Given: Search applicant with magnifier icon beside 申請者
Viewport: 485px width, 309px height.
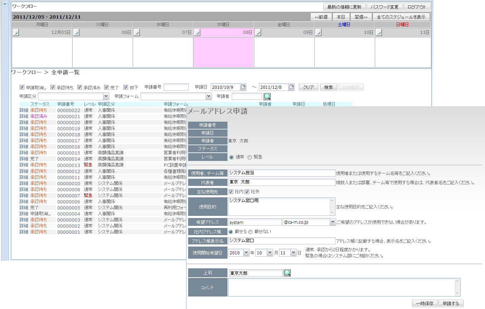Looking at the screenshot, I should [x=267, y=96].
